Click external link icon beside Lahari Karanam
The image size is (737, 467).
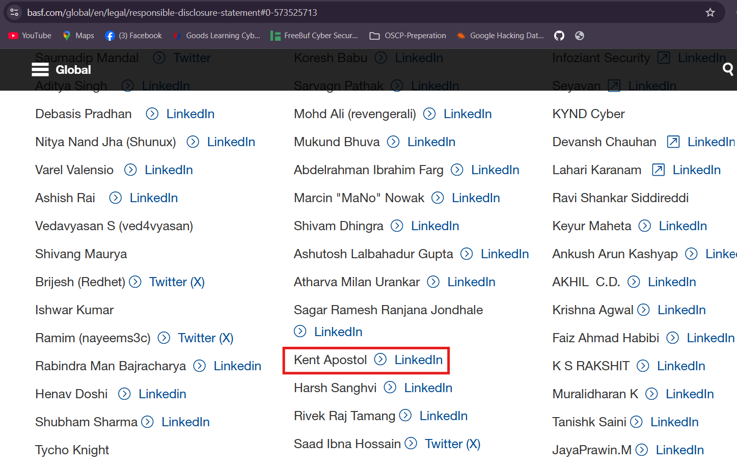(x=658, y=170)
